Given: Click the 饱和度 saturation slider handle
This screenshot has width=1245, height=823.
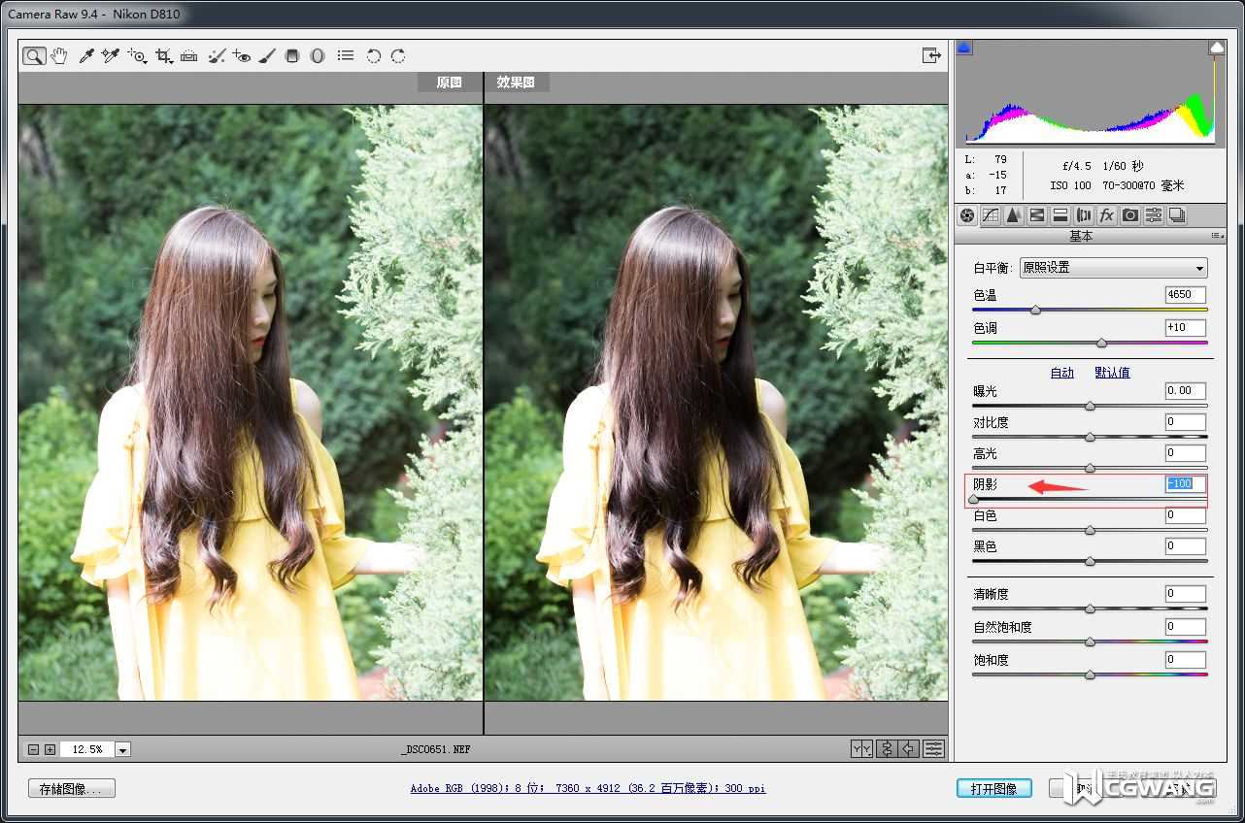Looking at the screenshot, I should click(x=1090, y=675).
